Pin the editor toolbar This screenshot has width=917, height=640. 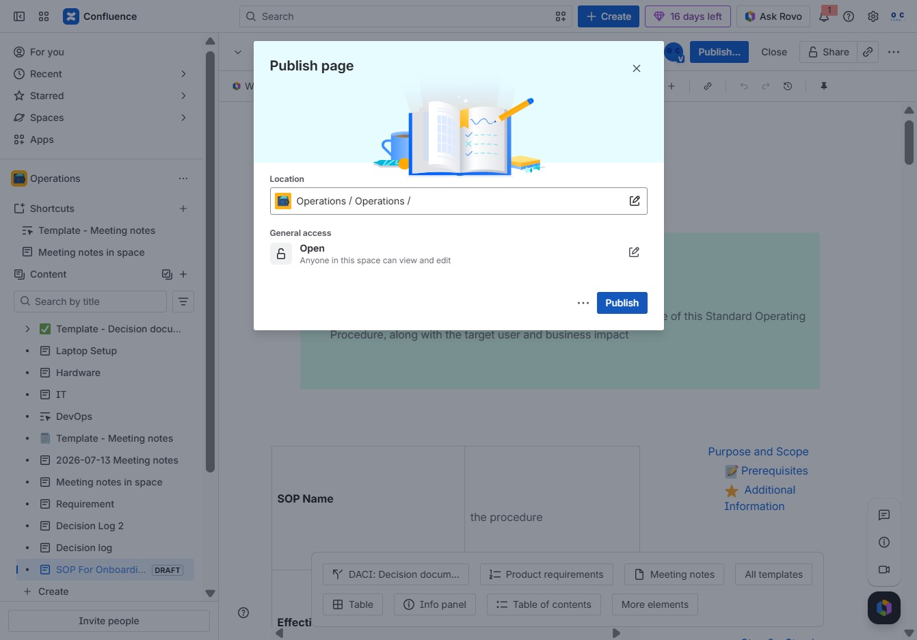click(x=824, y=86)
